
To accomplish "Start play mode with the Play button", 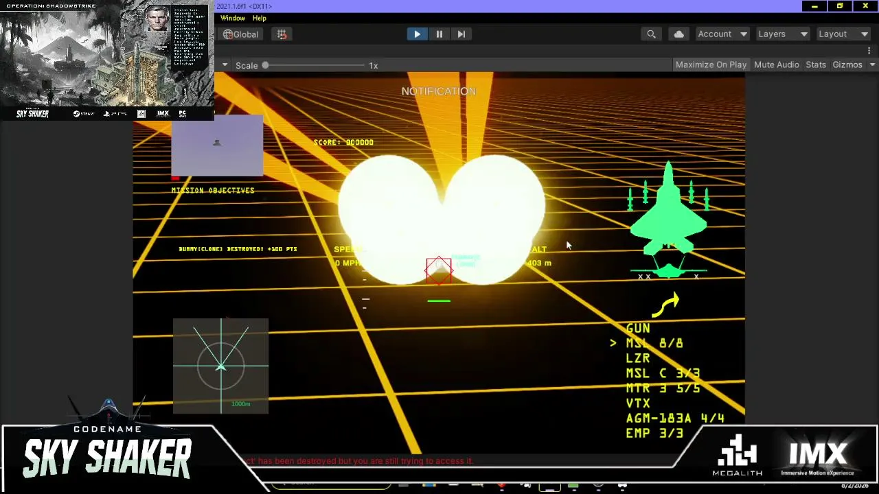I will (x=417, y=34).
